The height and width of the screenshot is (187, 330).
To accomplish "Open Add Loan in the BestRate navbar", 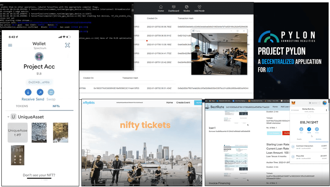I will coord(285,107).
